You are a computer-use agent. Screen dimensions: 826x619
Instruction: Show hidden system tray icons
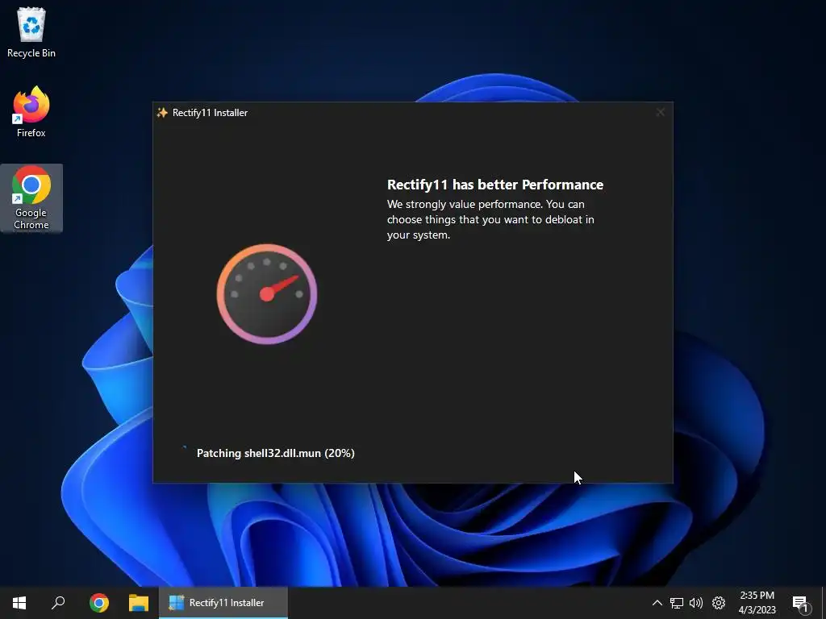pos(657,603)
